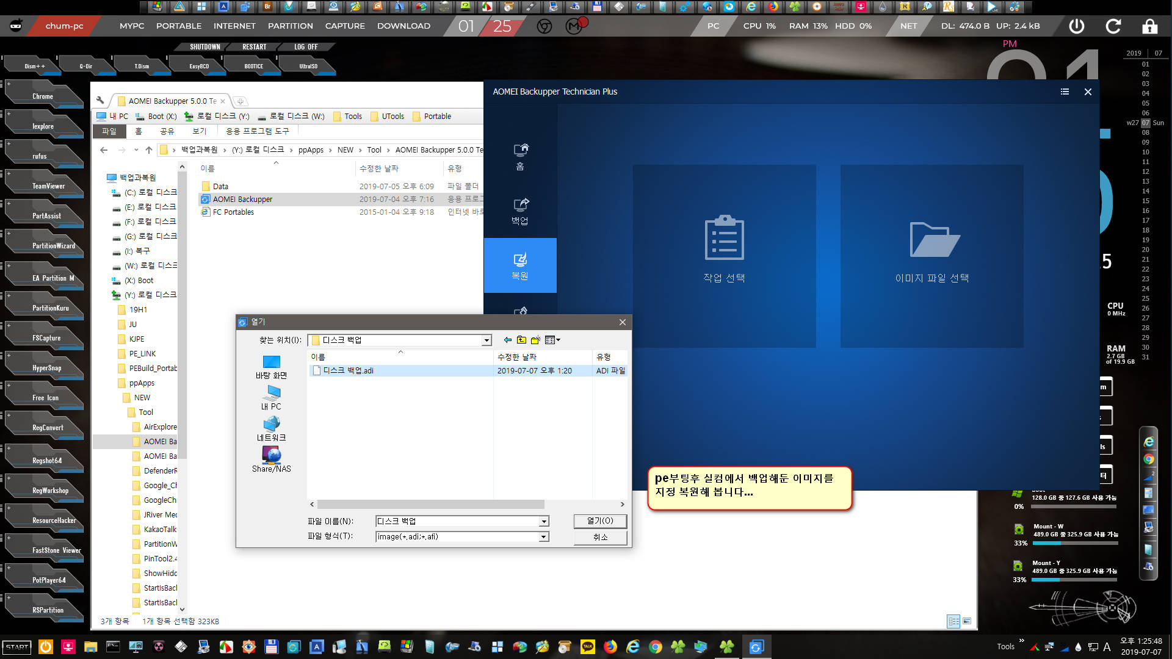Screen dimensions: 1172x659
Task: Open the 보기 tab in Explorer ribbon
Action: pyautogui.click(x=199, y=131)
